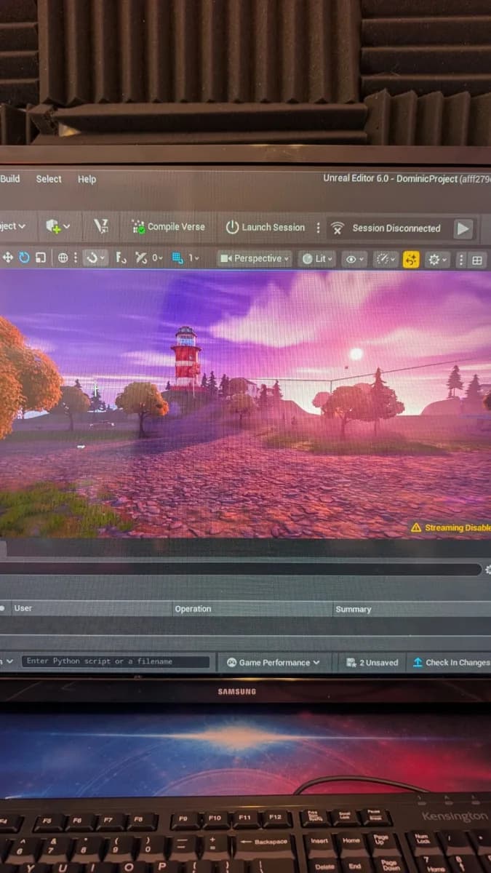This screenshot has height=873, width=491.
Task: Click the Verse explorer icon next to Compile Verse
Action: click(102, 227)
